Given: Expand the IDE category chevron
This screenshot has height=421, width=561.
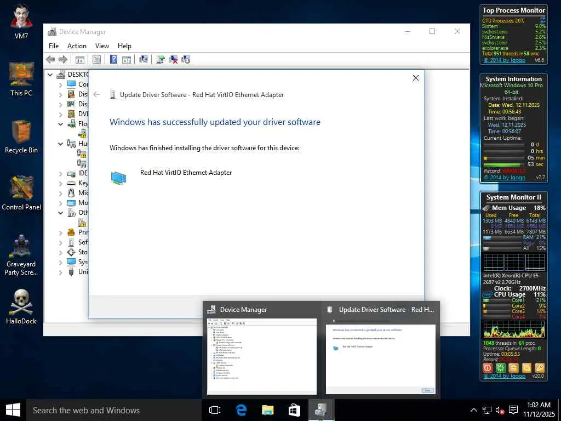Looking at the screenshot, I should click(x=60, y=174).
